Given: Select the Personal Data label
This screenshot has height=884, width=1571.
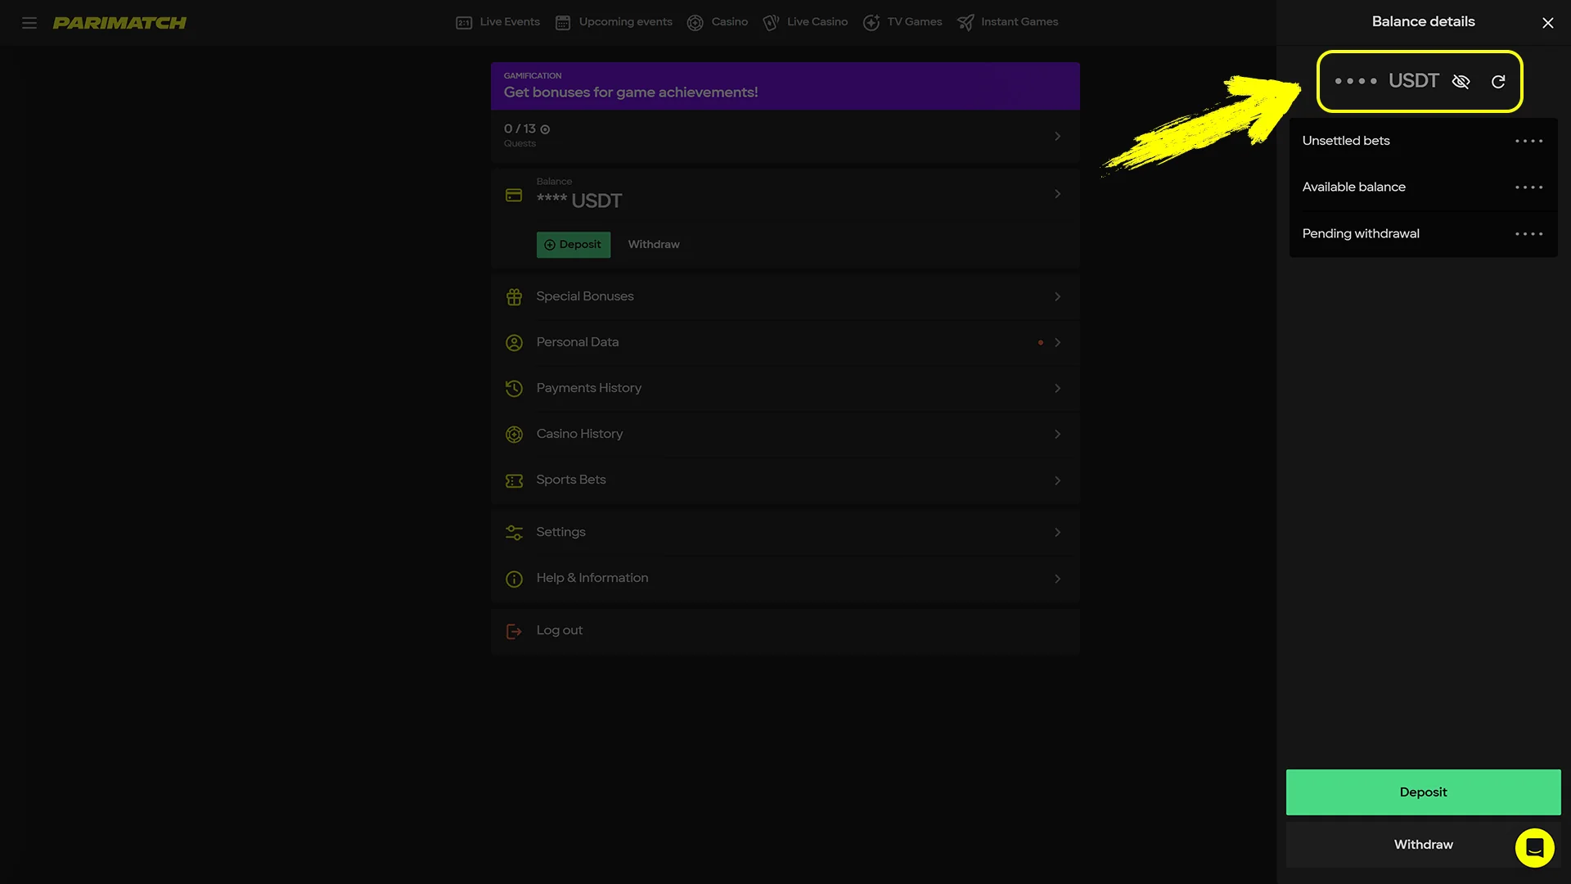Looking at the screenshot, I should 578,342.
